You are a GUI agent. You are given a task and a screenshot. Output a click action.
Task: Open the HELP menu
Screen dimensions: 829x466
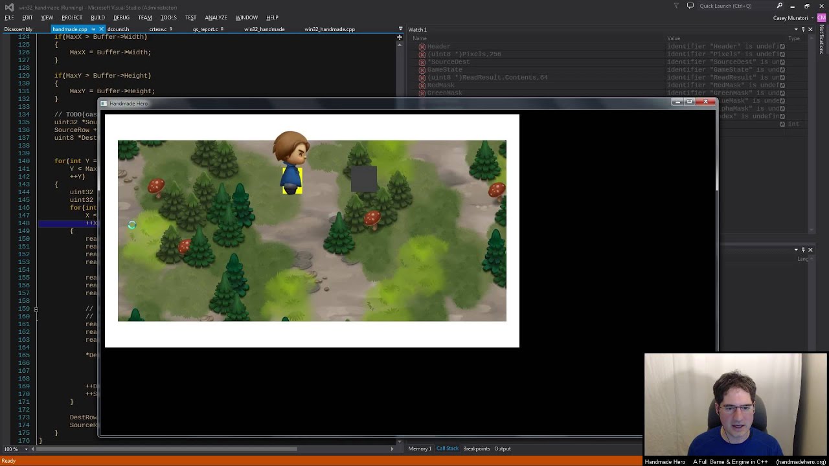272,17
